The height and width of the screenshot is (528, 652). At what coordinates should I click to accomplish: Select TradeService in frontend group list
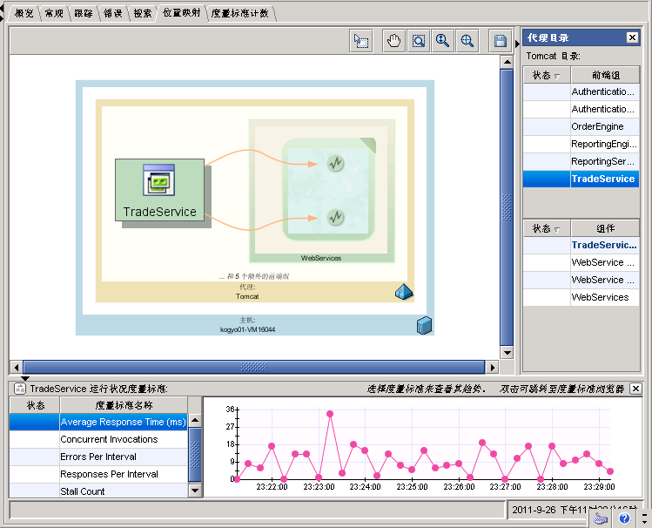click(581, 179)
